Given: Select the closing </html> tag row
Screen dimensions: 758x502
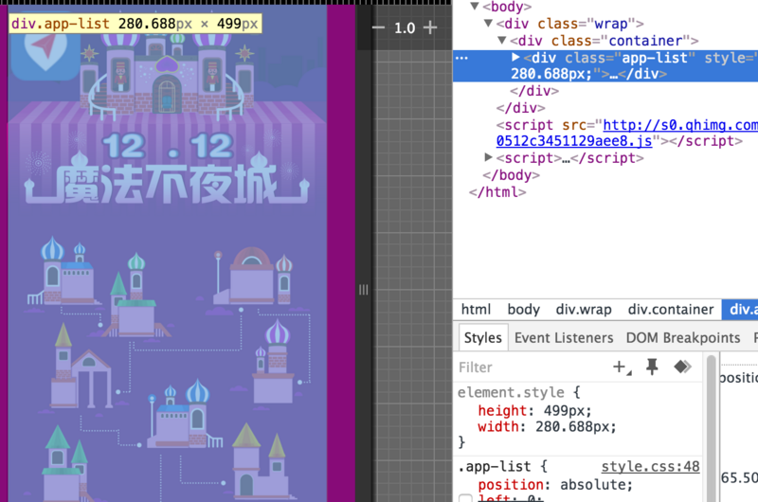Looking at the screenshot, I should pos(497,192).
